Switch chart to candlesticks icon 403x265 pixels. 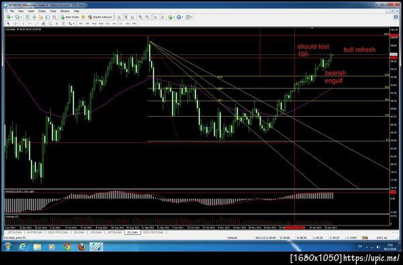[x=126, y=17]
